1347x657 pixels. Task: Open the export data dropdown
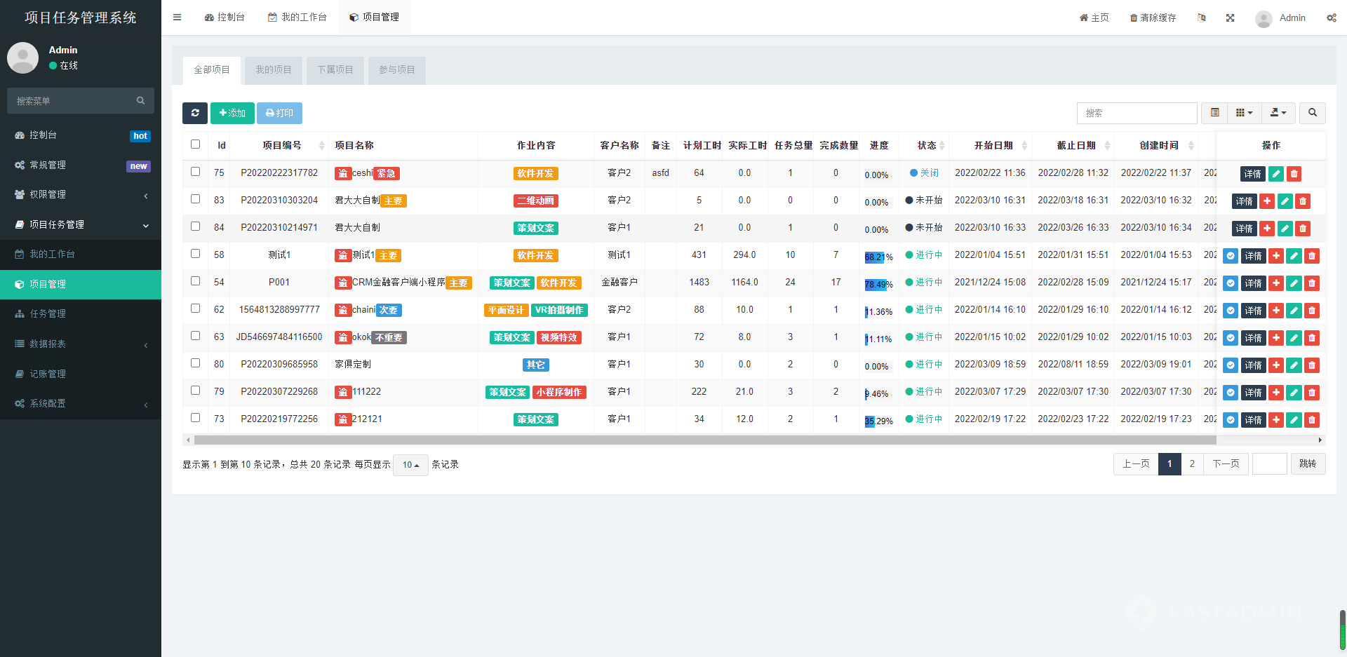point(1278,113)
